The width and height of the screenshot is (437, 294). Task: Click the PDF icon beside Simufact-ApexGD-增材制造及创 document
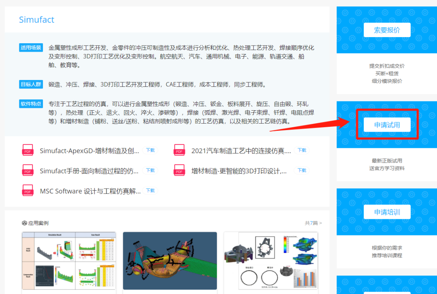tap(28, 150)
